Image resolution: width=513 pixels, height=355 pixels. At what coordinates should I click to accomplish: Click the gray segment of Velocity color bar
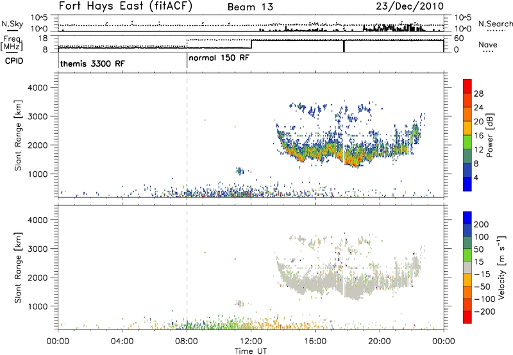click(x=467, y=267)
